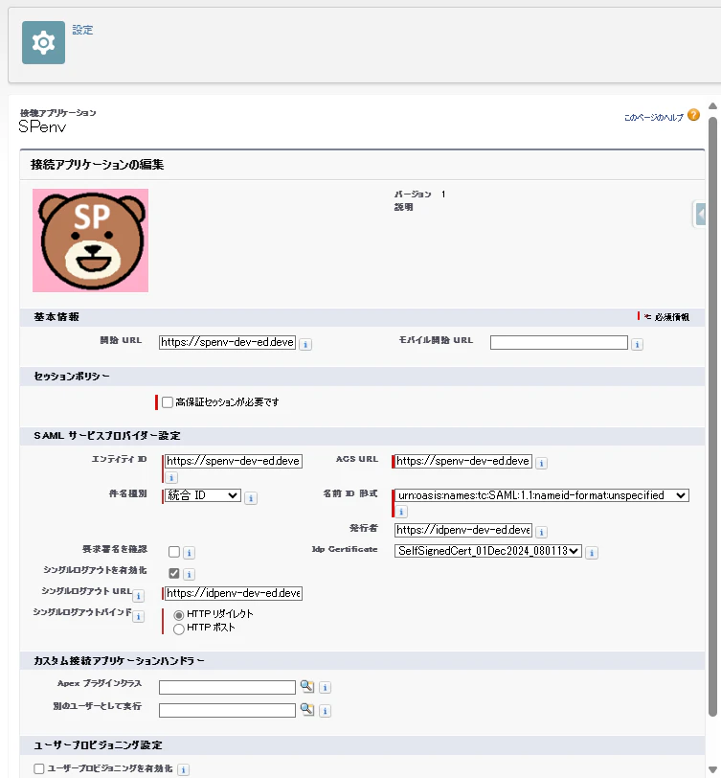Click the SP bear application logo
This screenshot has height=778, width=721.
coord(90,240)
